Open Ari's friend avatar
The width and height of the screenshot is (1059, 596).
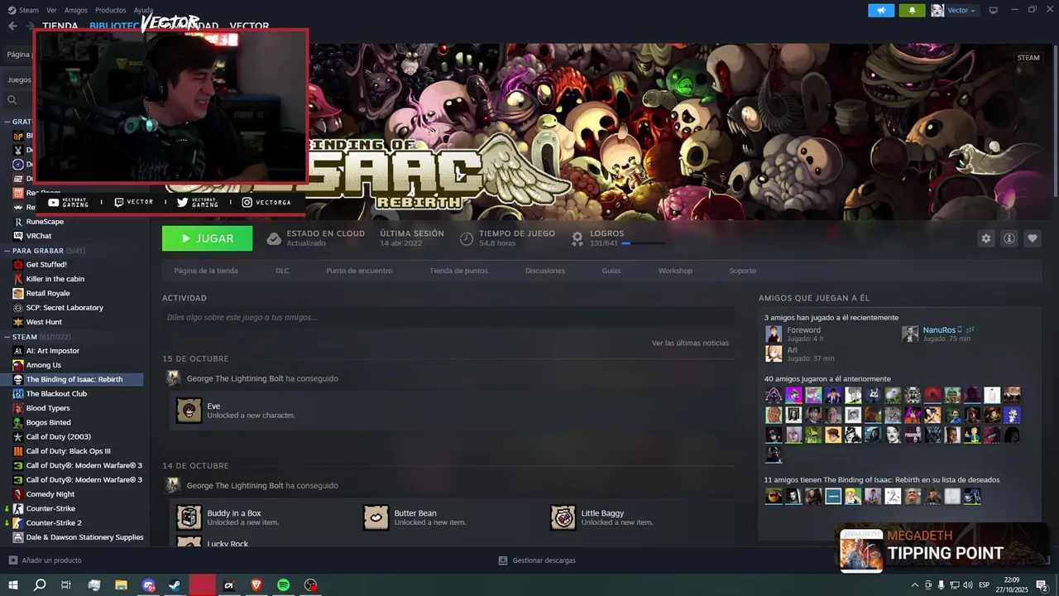(774, 353)
